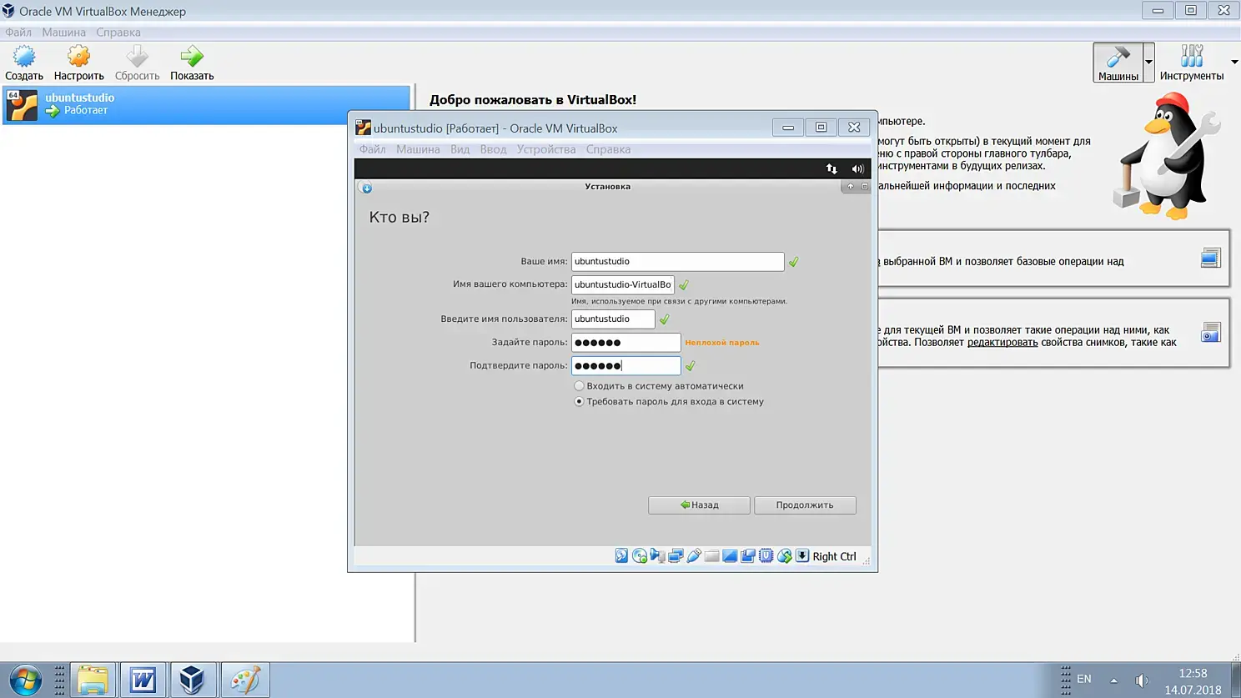Switch to VirtualBox taskbar icon
Screen dimensions: 1241x698
[193, 680]
